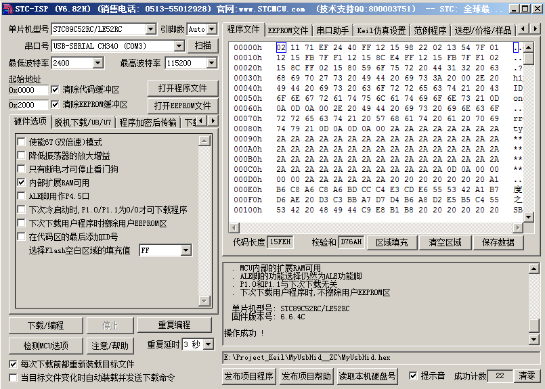Switch to 选型/价格/样品 tab
This screenshot has width=545, height=389.
(x=483, y=30)
